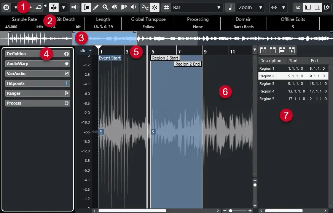Toggle Snap to Zero Crossing
The image size is (333, 213).
click(145, 8)
